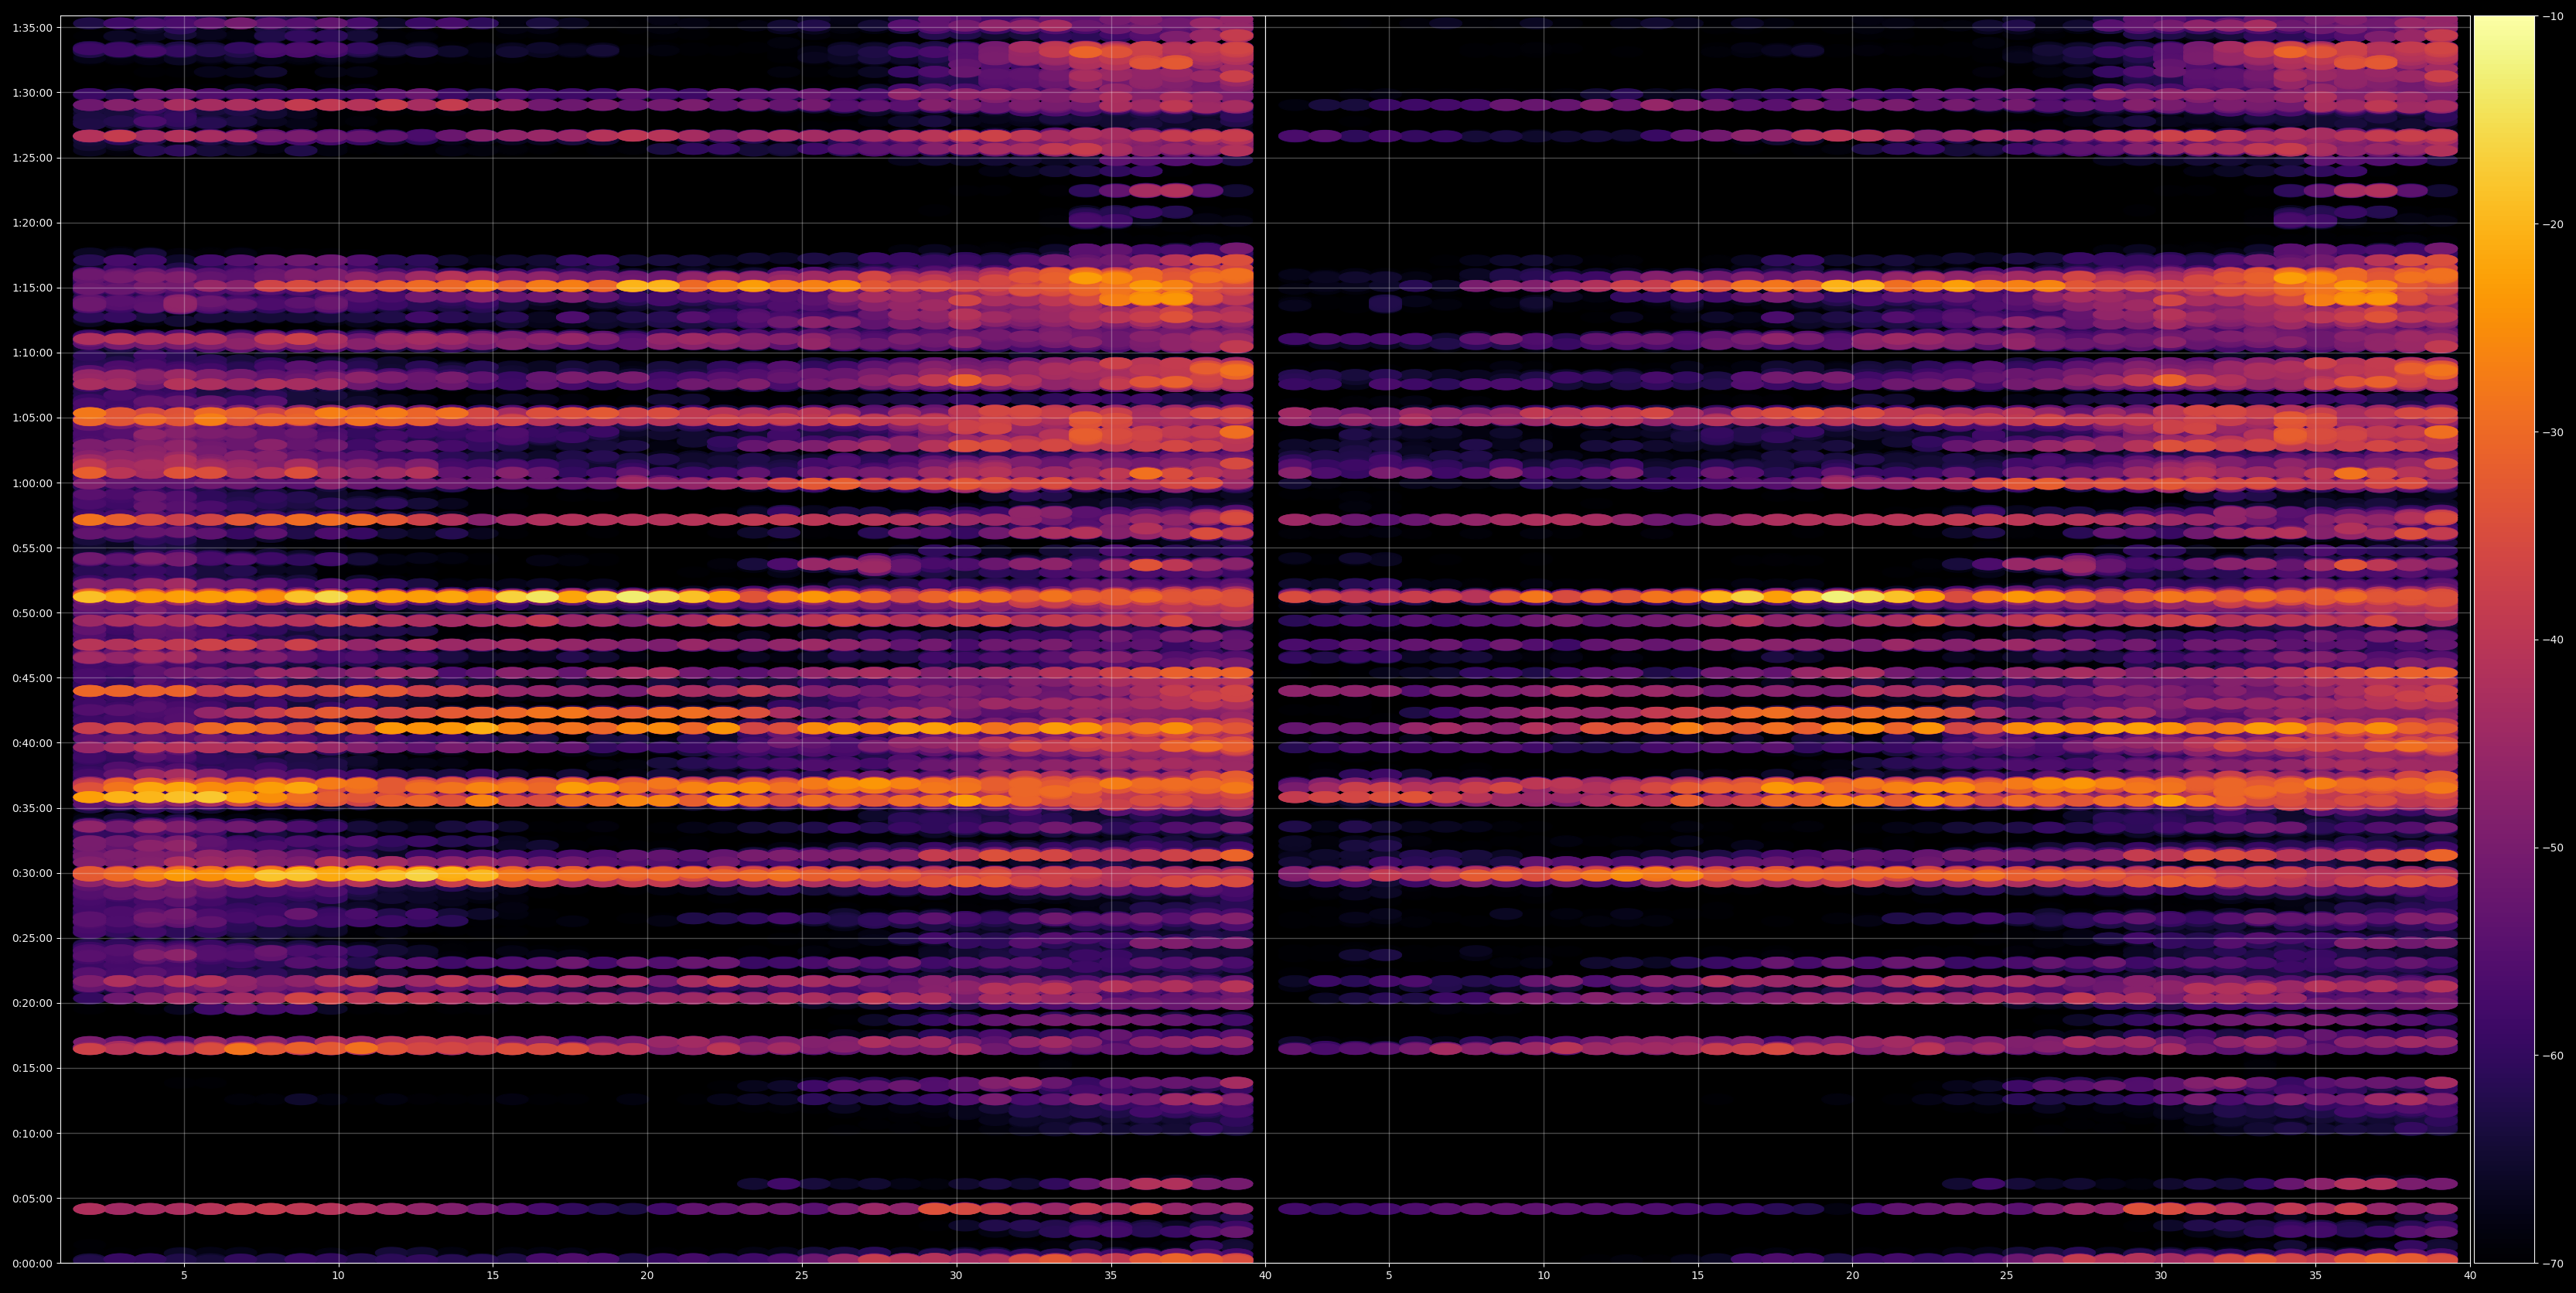Click the 1:00:00 y-axis tick label
Viewport: 2576px width, 1293px height.
(x=32, y=483)
